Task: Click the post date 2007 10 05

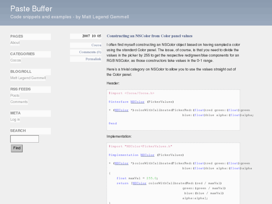Action: 92,36
